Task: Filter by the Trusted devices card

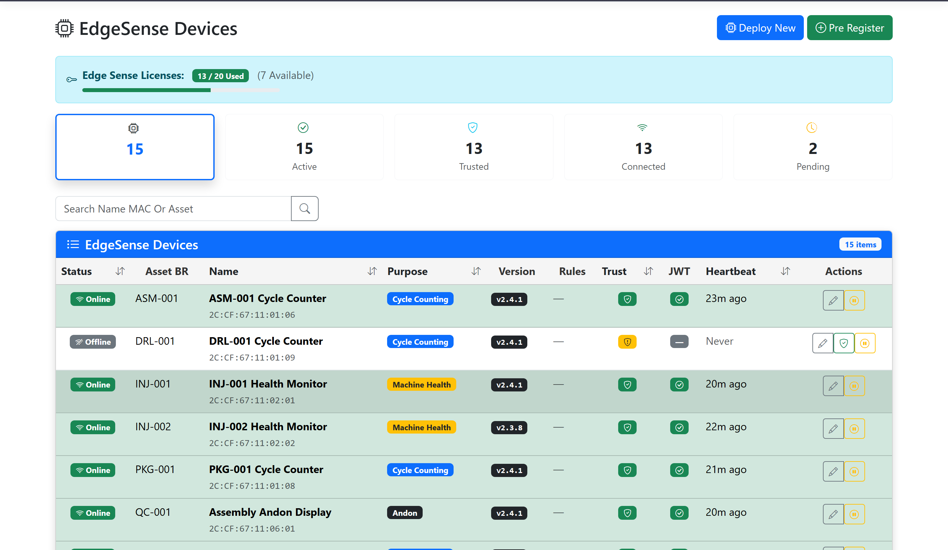Action: 474,147
